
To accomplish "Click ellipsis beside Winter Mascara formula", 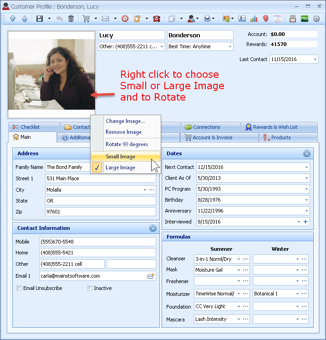I will tap(304, 319).
